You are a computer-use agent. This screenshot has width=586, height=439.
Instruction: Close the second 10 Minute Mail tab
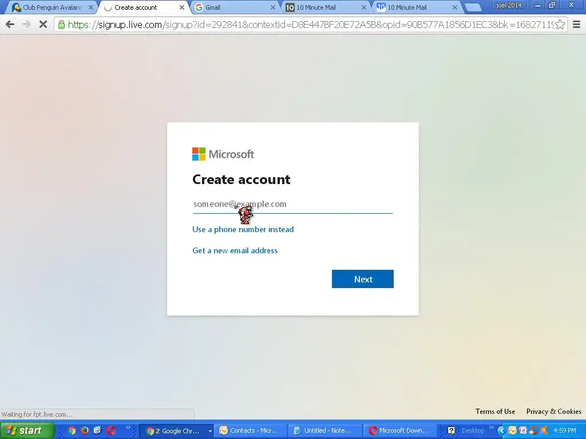pyautogui.click(x=455, y=7)
